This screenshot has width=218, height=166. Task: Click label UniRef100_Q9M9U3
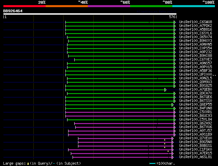point(196,82)
